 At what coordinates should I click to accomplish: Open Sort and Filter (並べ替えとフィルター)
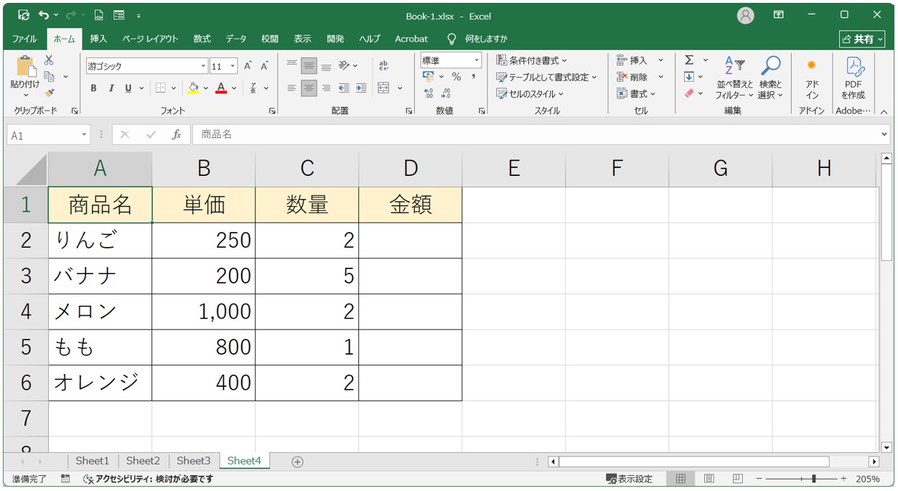pyautogui.click(x=734, y=78)
